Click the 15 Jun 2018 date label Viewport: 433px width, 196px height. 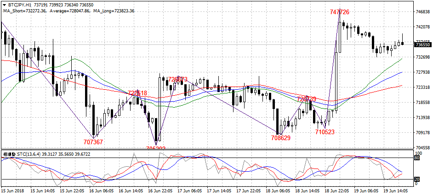[12, 191]
